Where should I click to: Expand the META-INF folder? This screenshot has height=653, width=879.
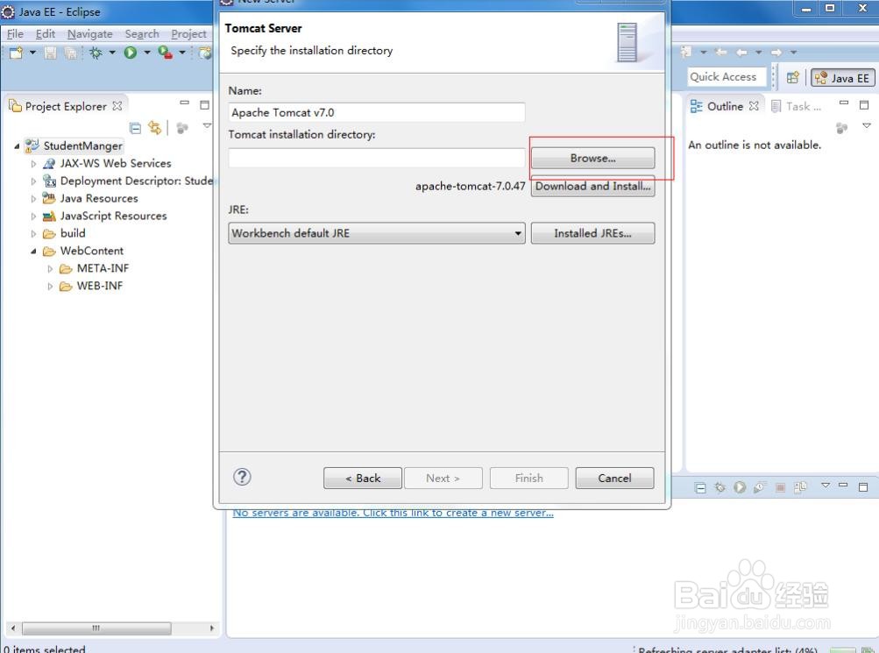pos(51,269)
